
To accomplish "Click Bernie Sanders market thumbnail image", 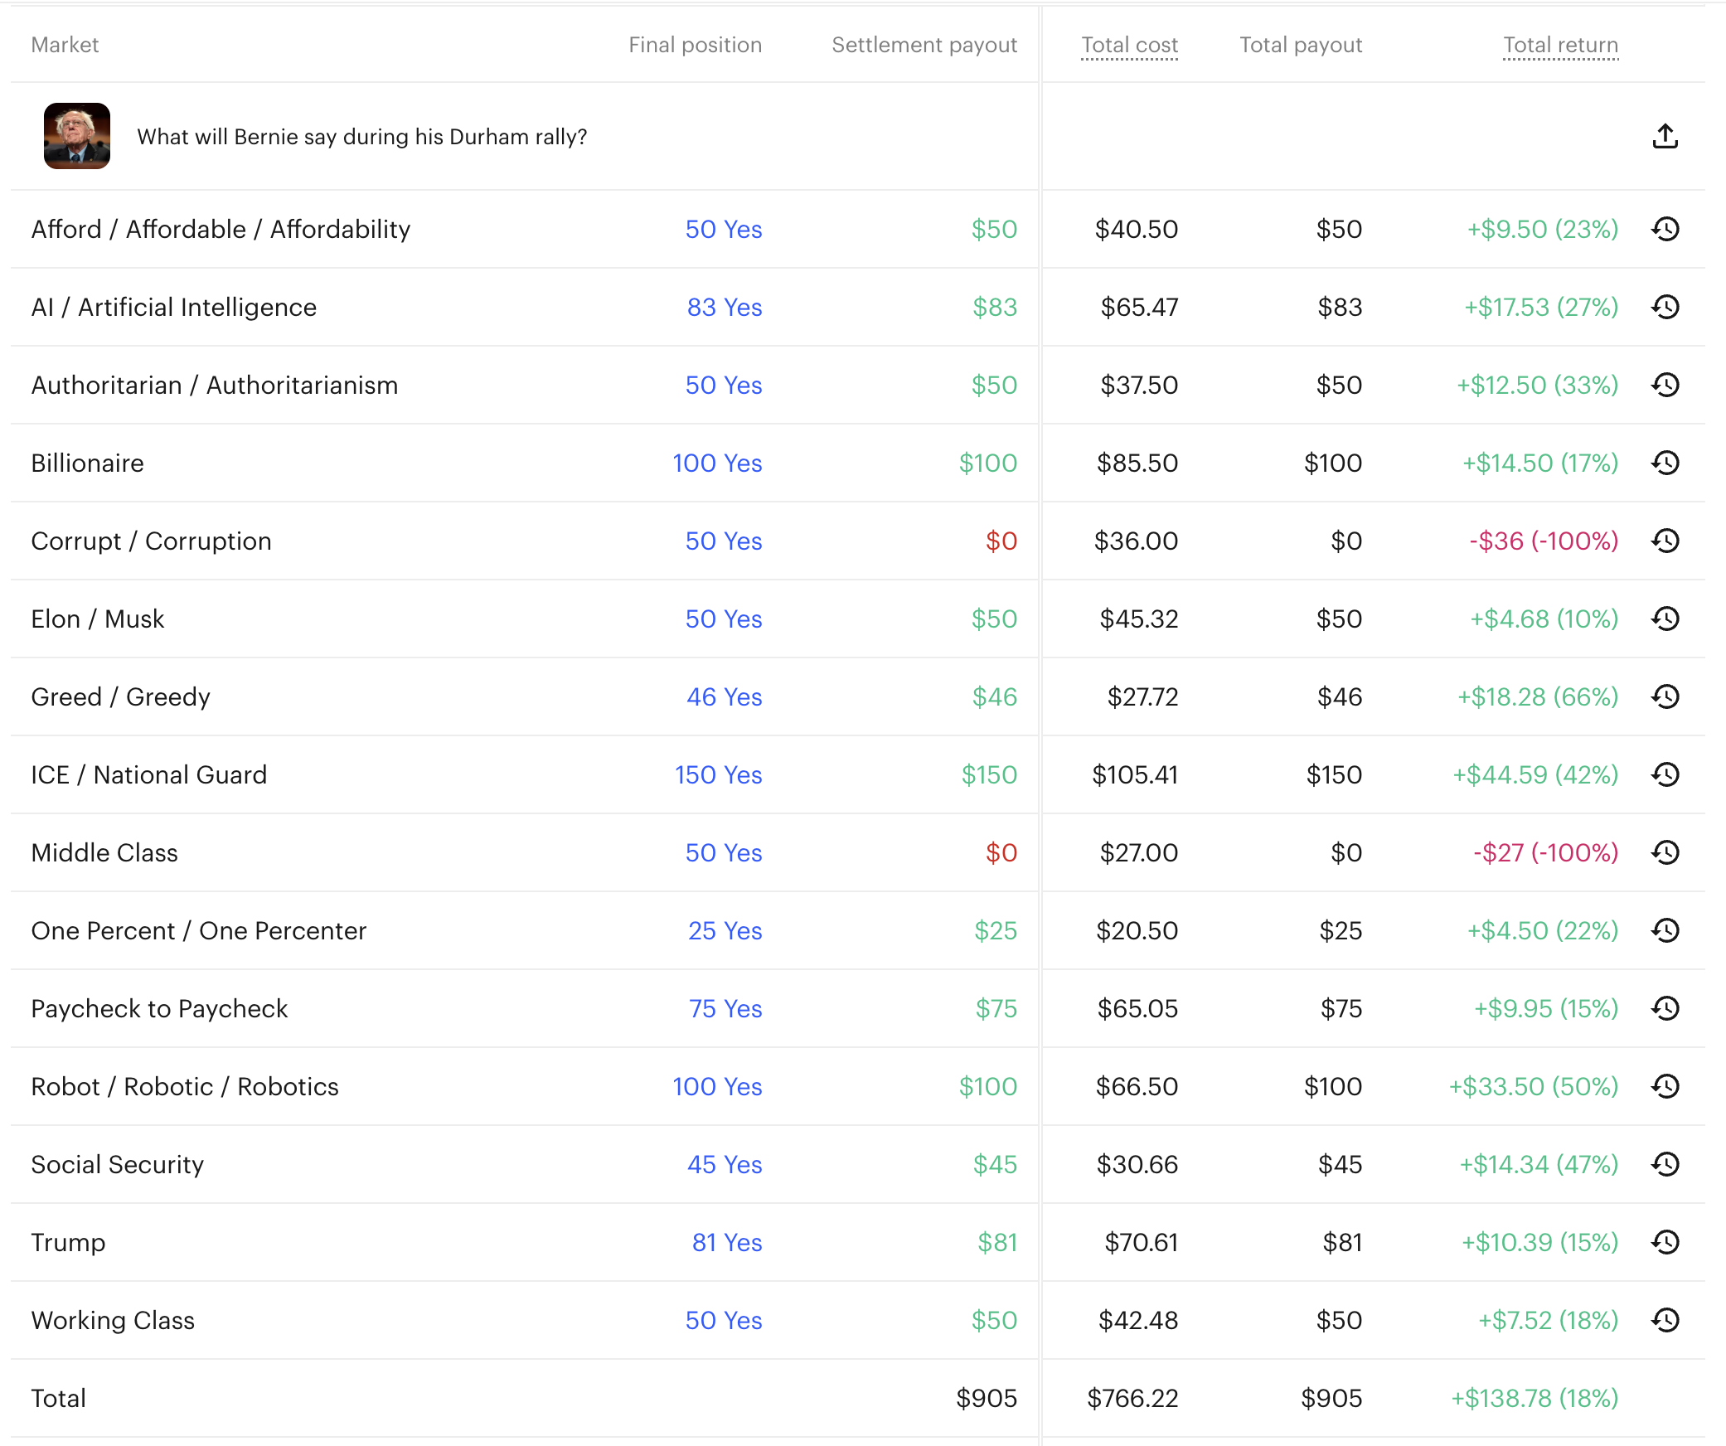I will click(x=77, y=136).
